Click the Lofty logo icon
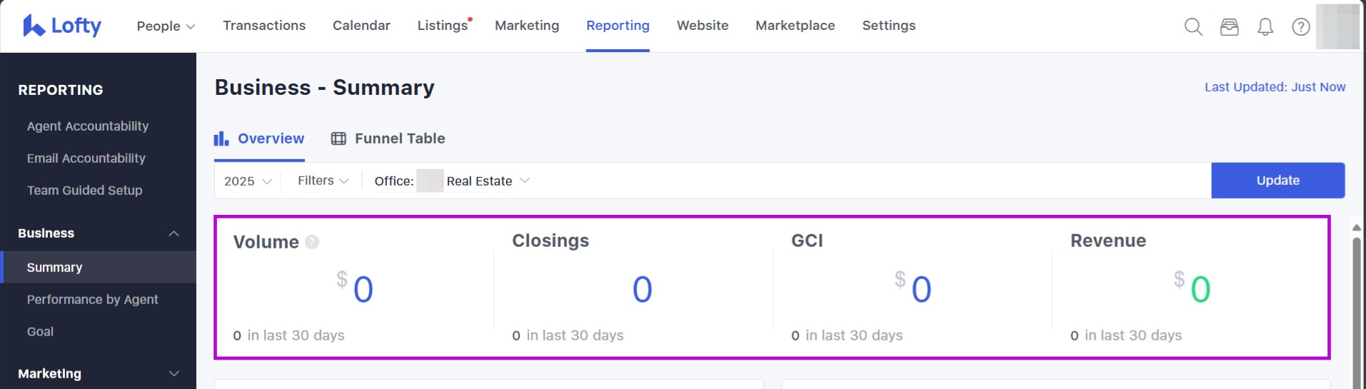Viewport: 1366px width, 389px height. pos(34,26)
